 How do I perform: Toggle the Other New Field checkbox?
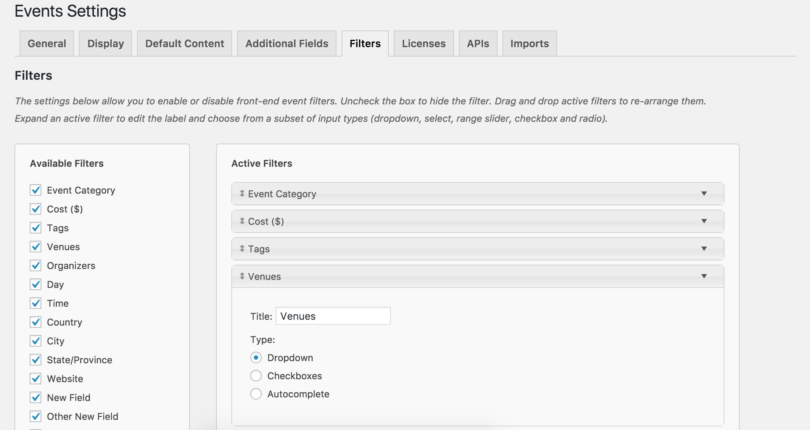36,416
